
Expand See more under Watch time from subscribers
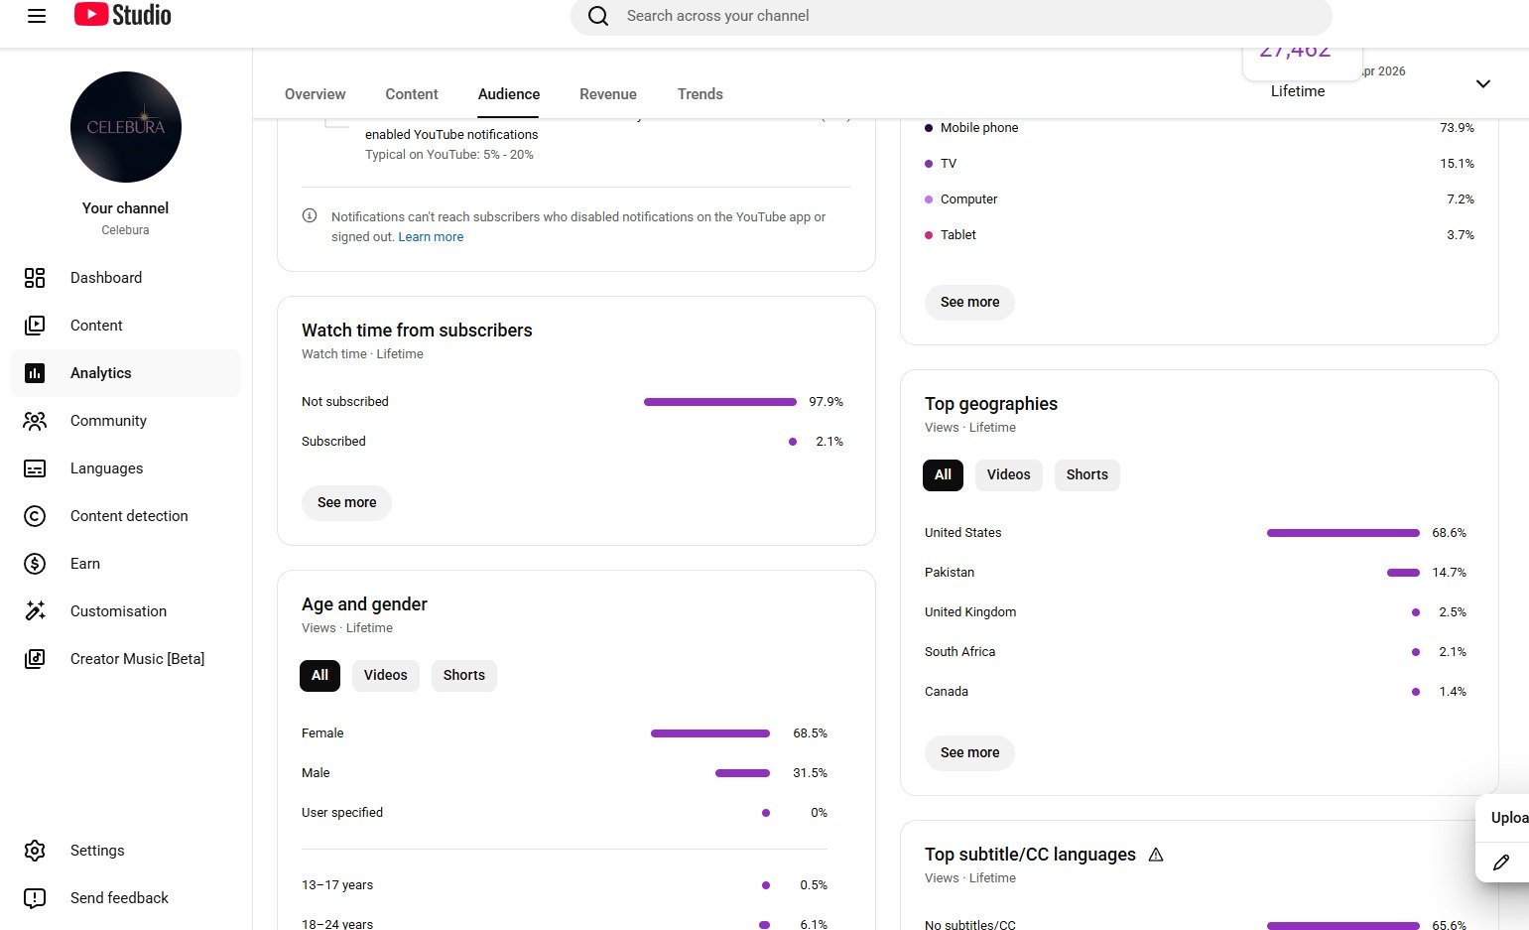point(346,502)
